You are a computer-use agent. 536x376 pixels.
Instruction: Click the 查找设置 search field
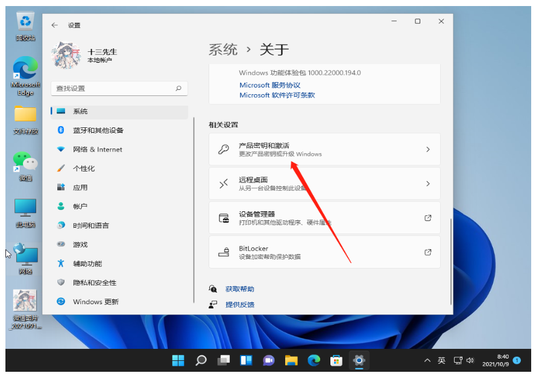115,88
